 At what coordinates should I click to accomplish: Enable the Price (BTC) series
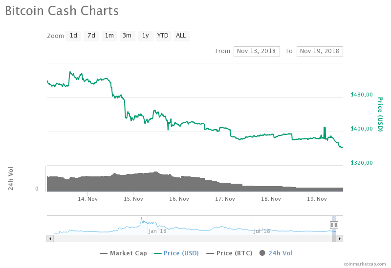point(231,253)
